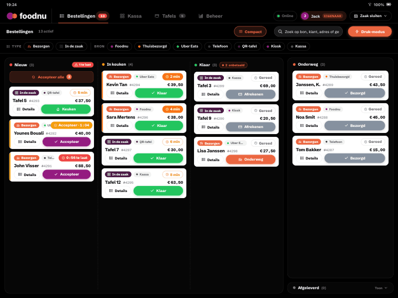
Task: Open Details for Tafel 7
Action: click(x=118, y=158)
